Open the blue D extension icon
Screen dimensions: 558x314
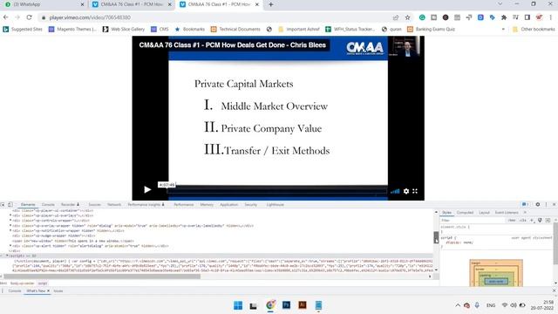[480, 17]
